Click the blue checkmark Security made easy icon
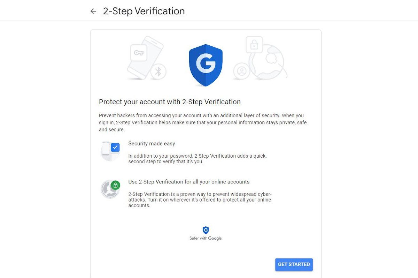The width and height of the screenshot is (418, 278). (x=115, y=147)
